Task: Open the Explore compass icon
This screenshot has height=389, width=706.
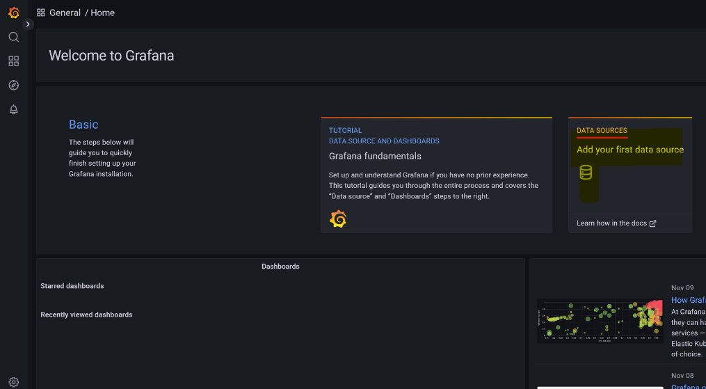Action: [13, 86]
